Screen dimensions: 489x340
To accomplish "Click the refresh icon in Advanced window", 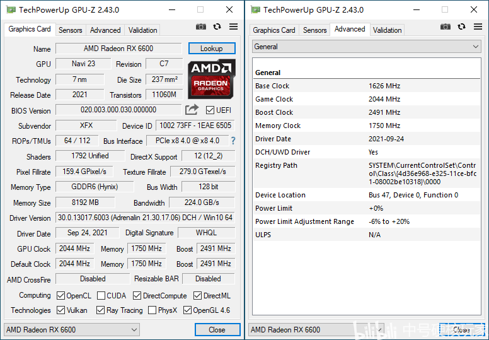I will (x=461, y=27).
